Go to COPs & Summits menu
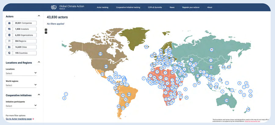 [155, 7]
